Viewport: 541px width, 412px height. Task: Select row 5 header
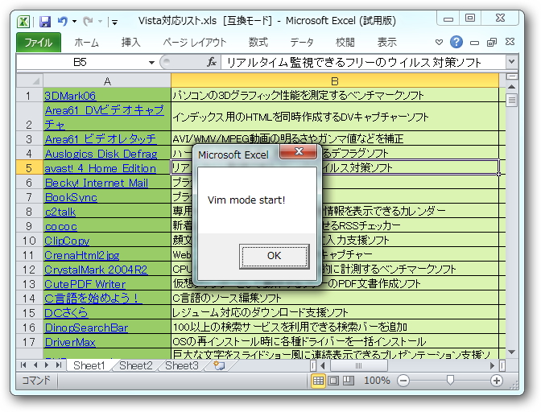(29, 168)
